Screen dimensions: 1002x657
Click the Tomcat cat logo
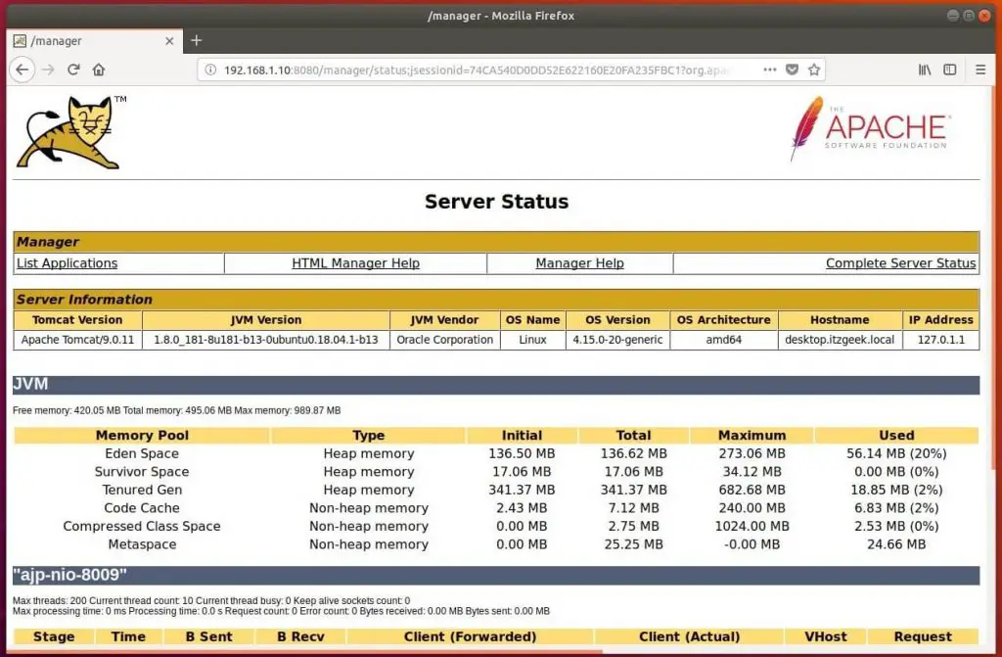(x=70, y=132)
